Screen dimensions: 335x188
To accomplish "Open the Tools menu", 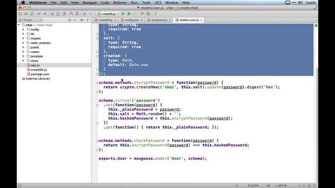I will 146,3.
